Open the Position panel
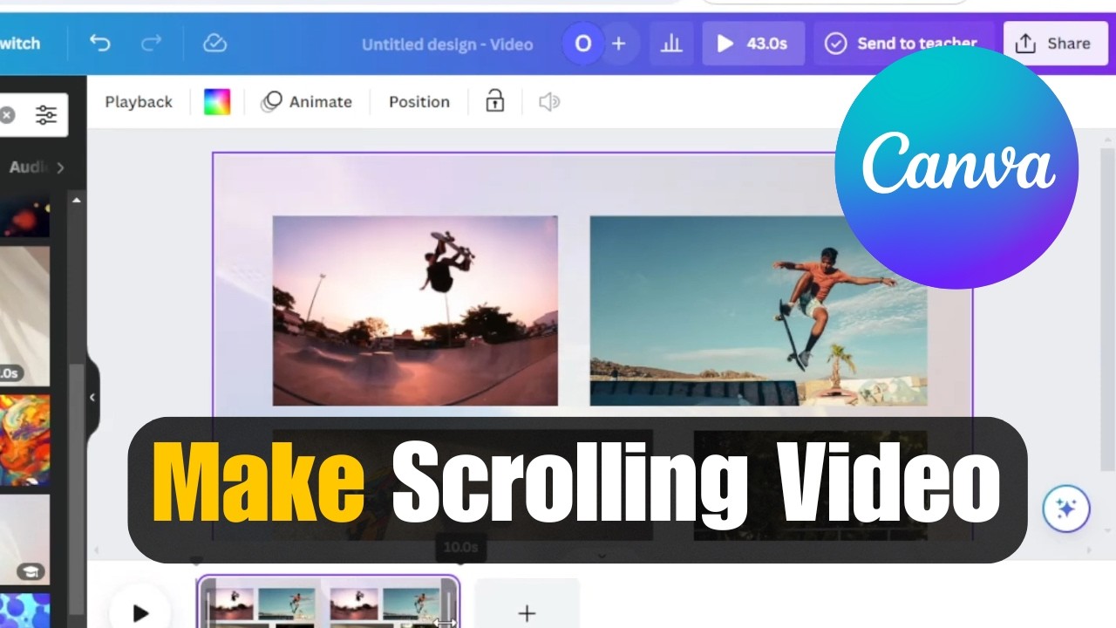This screenshot has height=628, width=1116. (x=419, y=102)
